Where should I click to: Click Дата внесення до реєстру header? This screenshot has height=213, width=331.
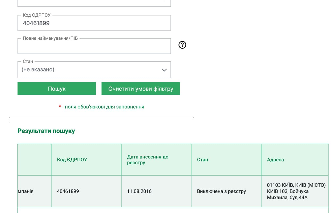click(156, 160)
